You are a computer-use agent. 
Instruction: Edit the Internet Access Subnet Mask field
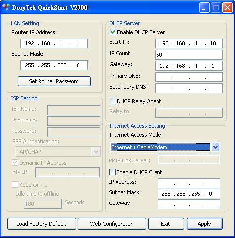click(x=189, y=194)
